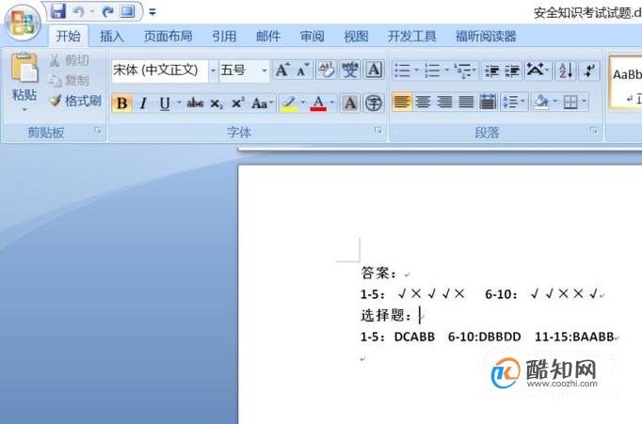The image size is (642, 424).
Task: Redo the last action
Action: [107, 12]
